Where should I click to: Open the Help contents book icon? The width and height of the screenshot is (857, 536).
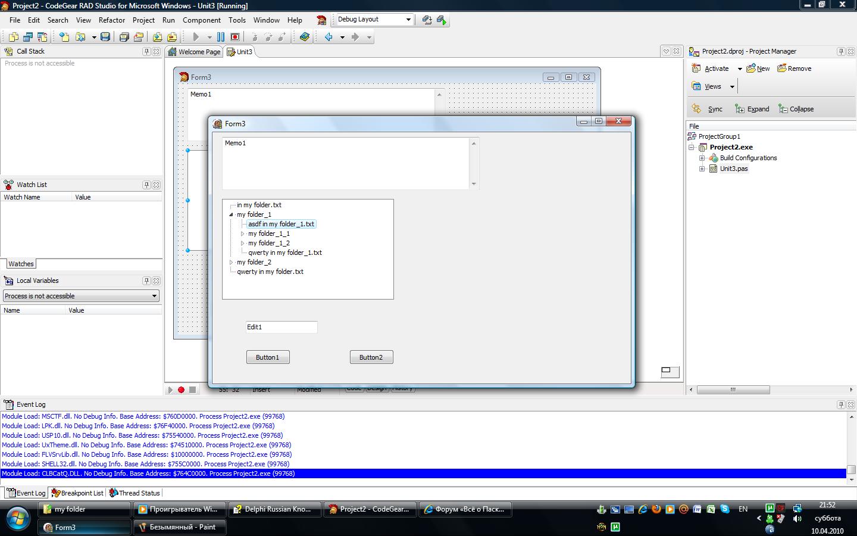point(305,37)
